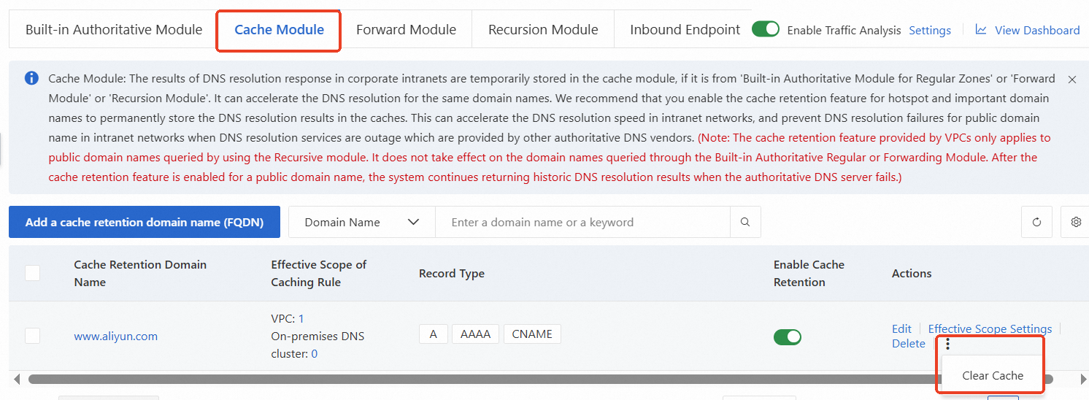Click the refresh list icon

[1036, 222]
